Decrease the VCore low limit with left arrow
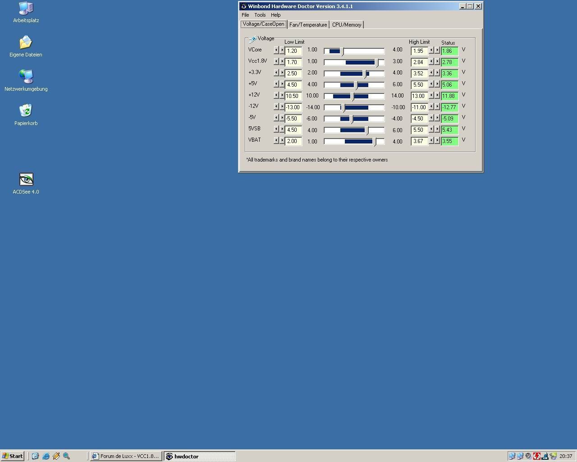 276,50
